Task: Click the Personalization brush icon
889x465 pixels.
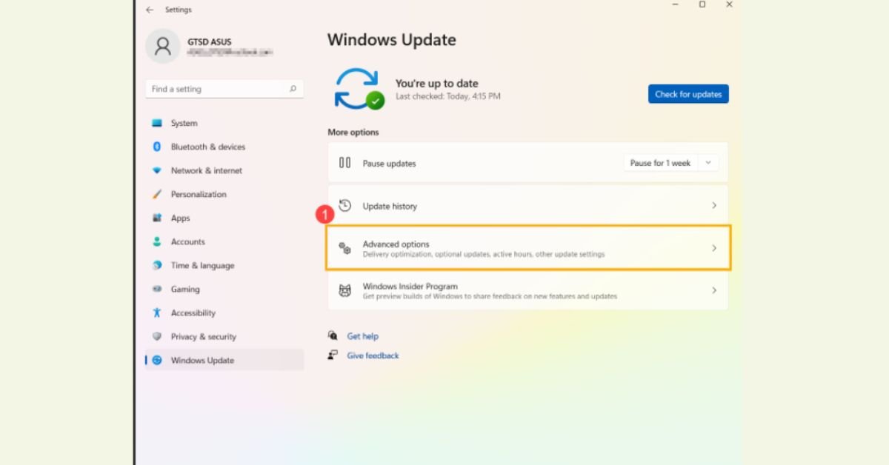Action: (x=157, y=194)
